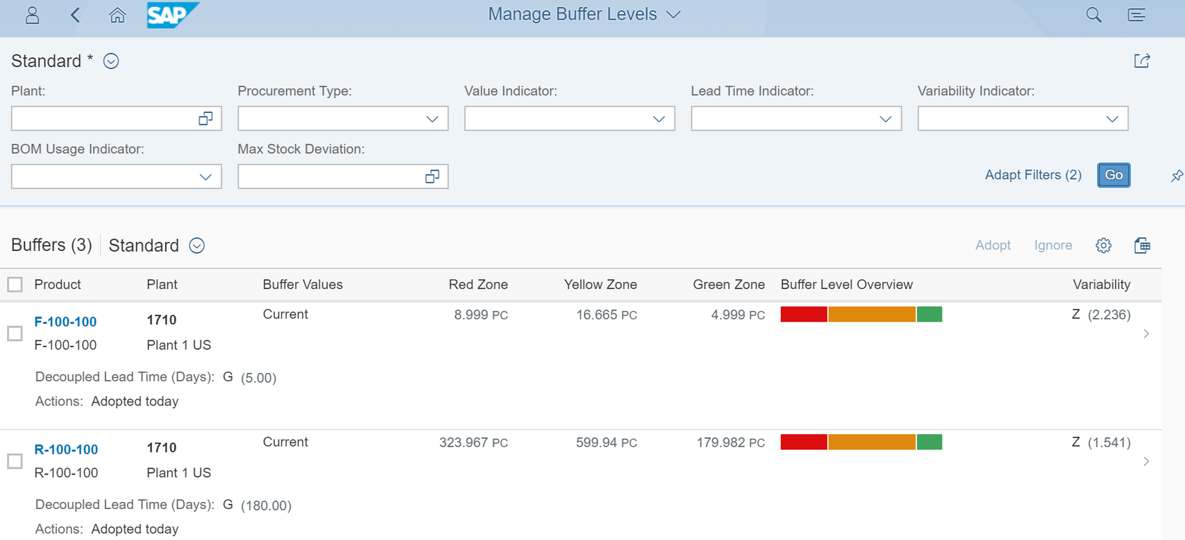Click the 8.999 PC red zone value

point(481,314)
